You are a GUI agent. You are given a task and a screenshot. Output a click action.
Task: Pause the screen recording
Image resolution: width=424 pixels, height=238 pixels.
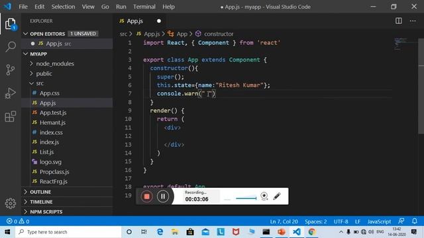[x=163, y=196]
